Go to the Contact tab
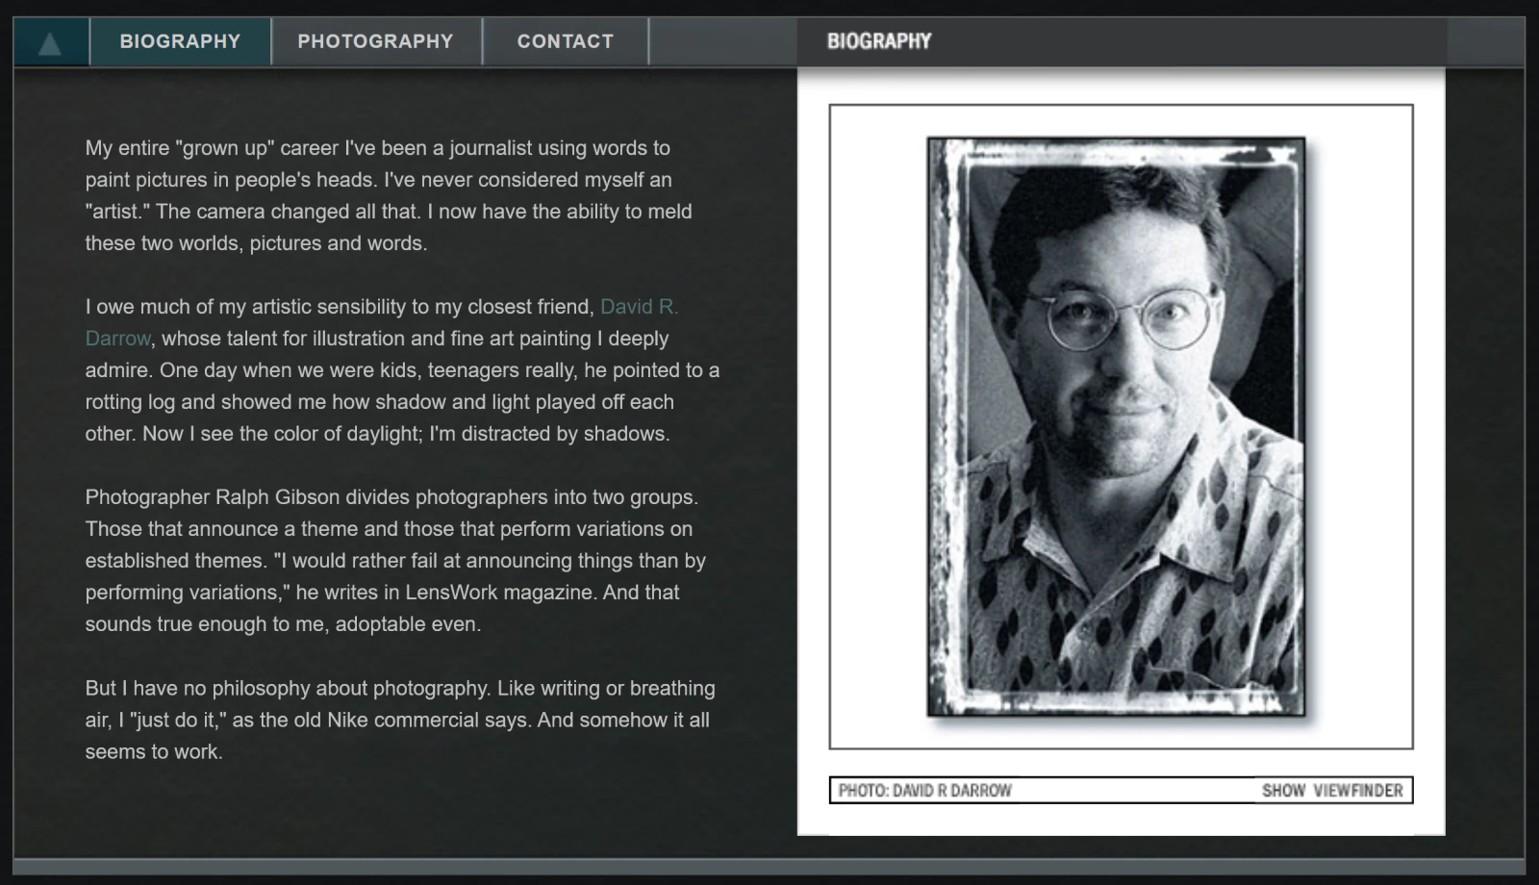 click(x=565, y=41)
